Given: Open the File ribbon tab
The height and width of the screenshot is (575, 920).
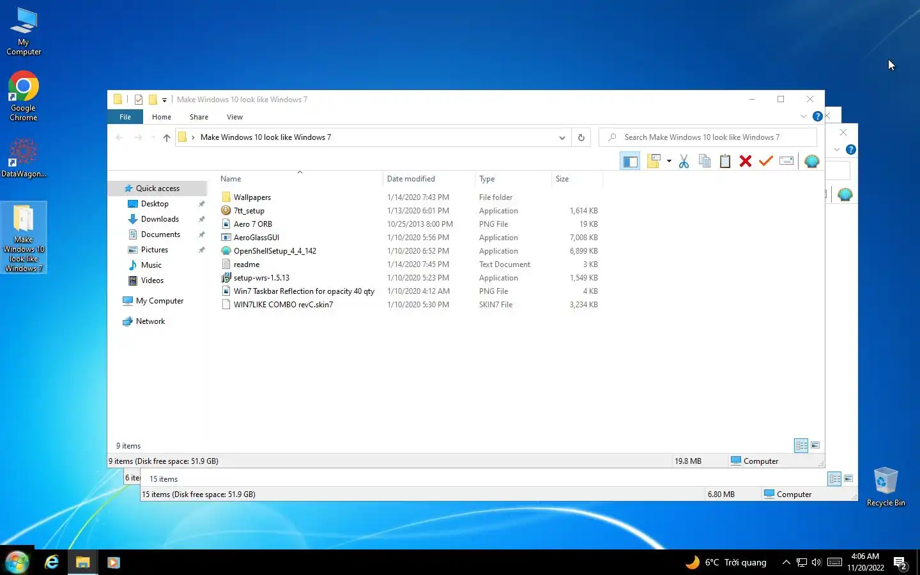Looking at the screenshot, I should coord(125,117).
